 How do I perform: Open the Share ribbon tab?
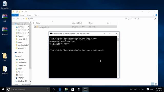(x=29, y=15)
